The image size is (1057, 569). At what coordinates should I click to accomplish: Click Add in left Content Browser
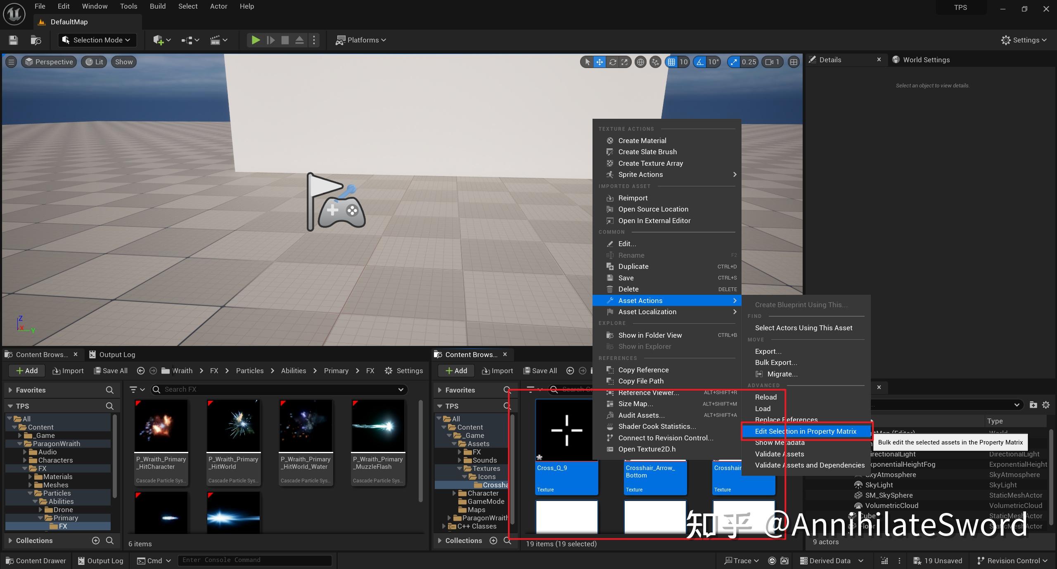point(27,371)
